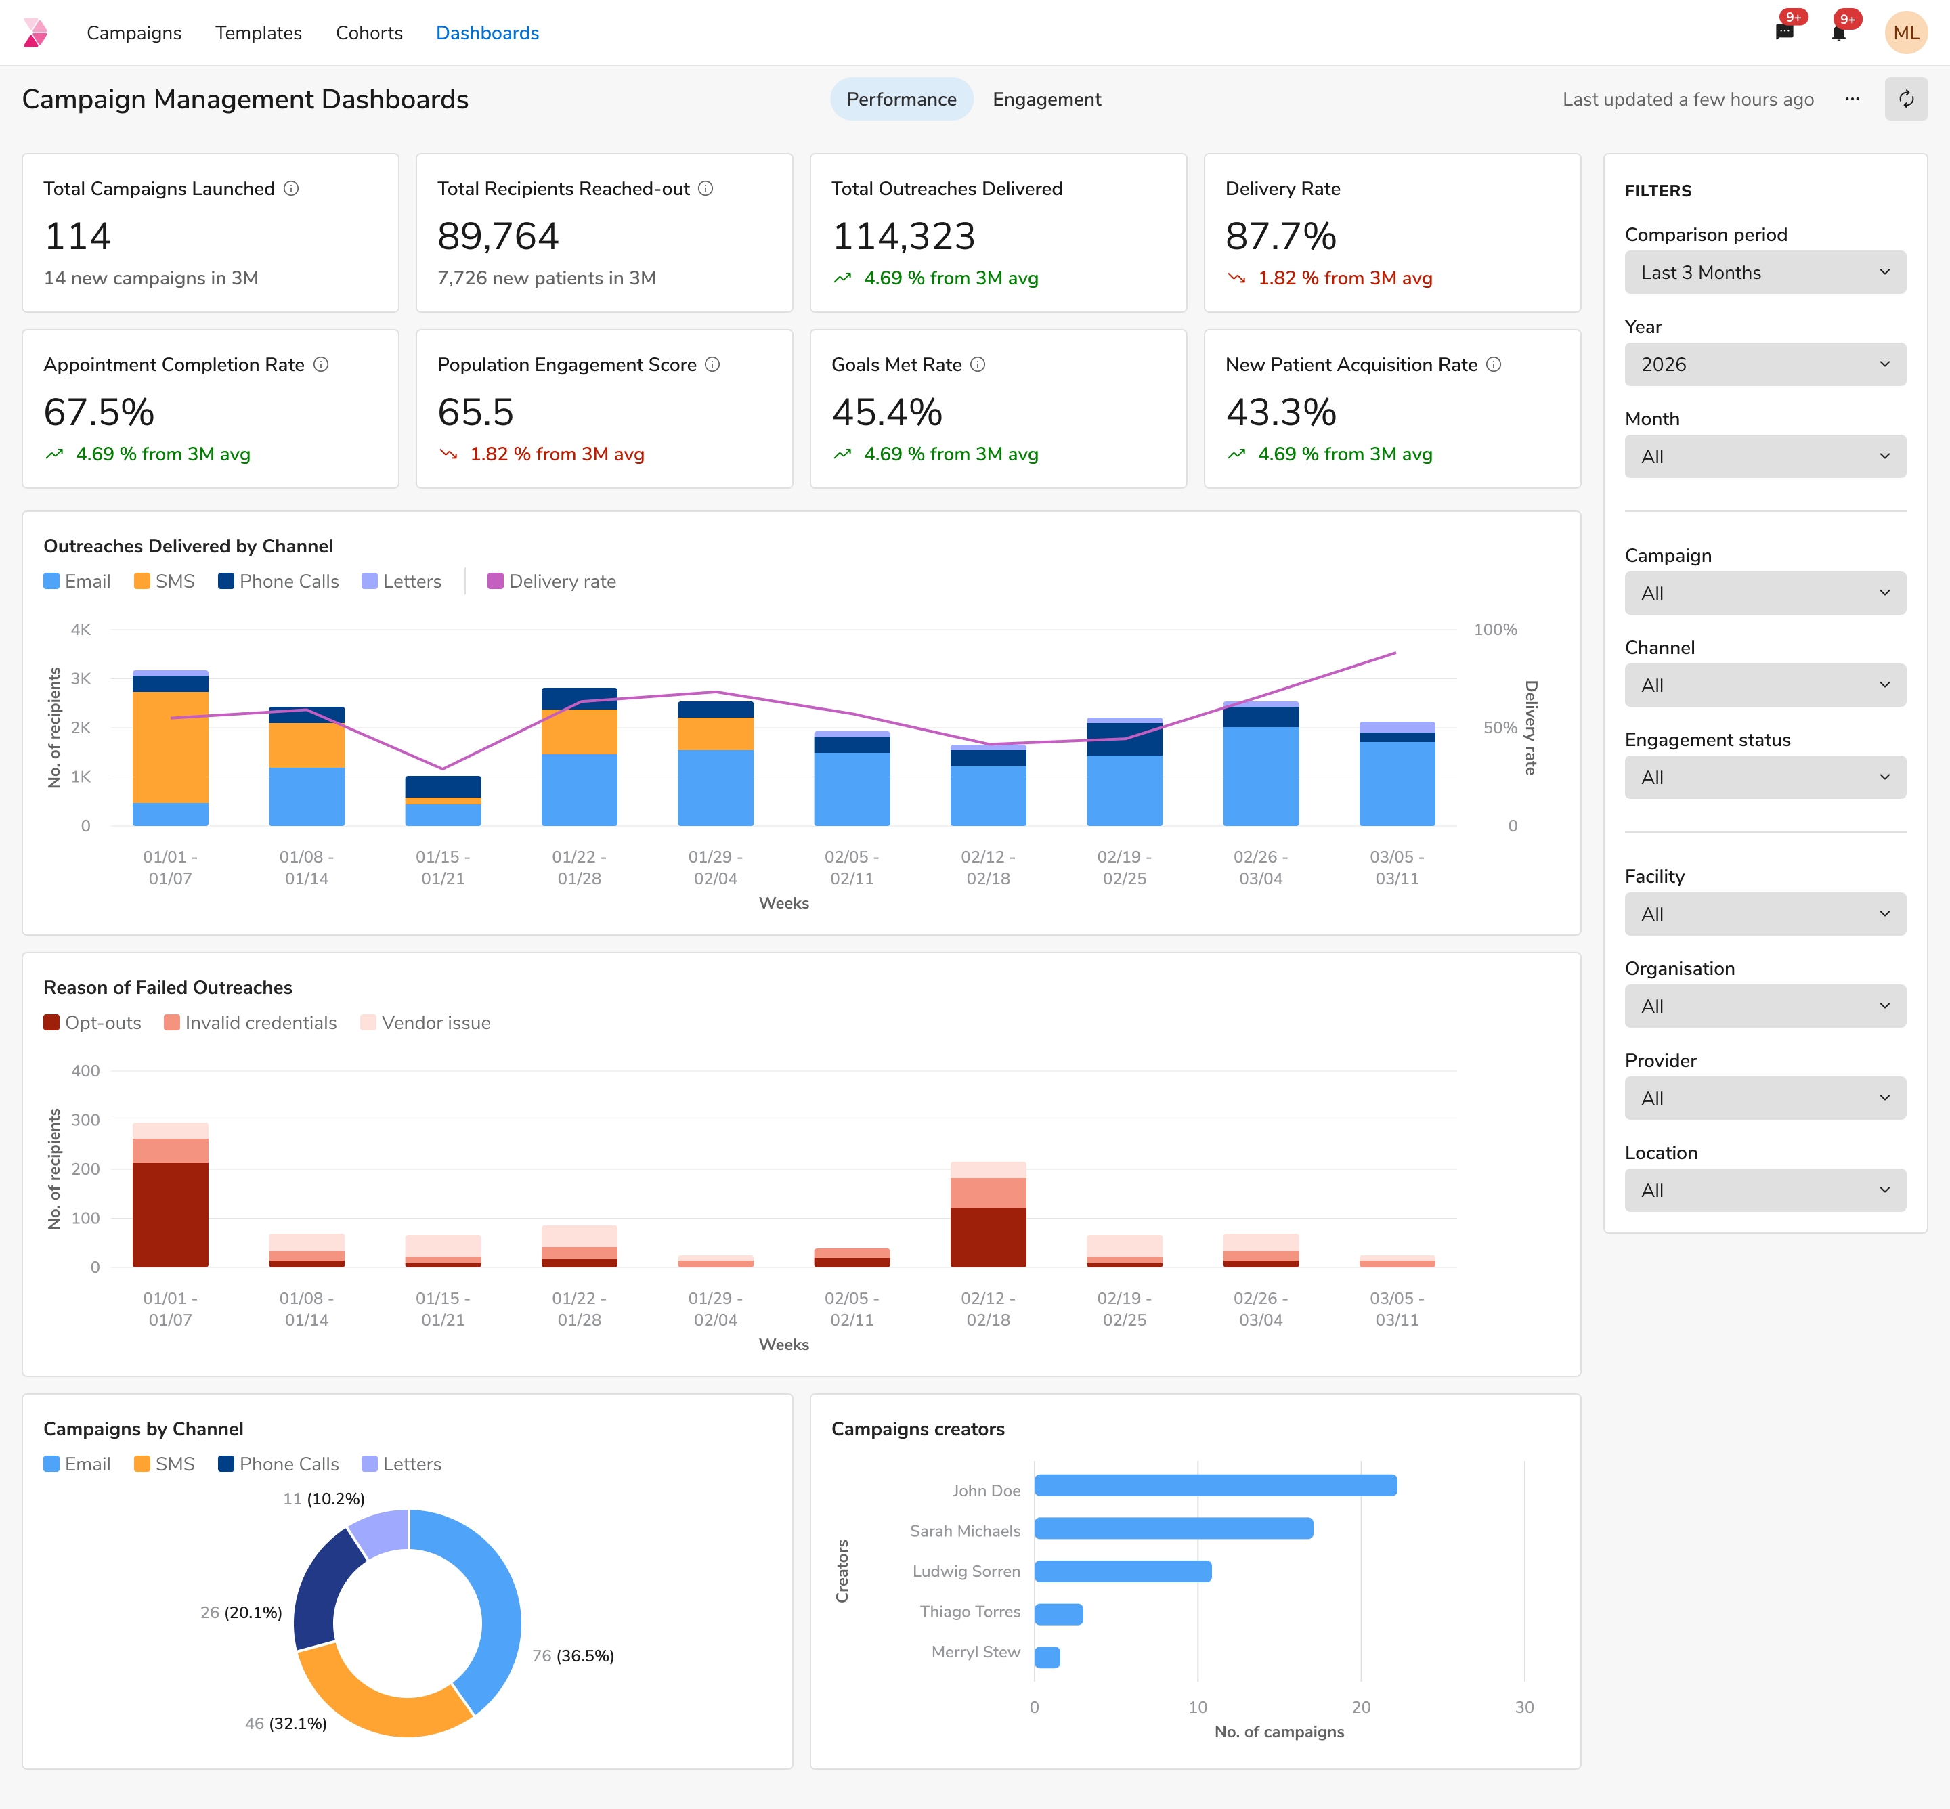Go to Campaigns in top navigation

[x=134, y=32]
